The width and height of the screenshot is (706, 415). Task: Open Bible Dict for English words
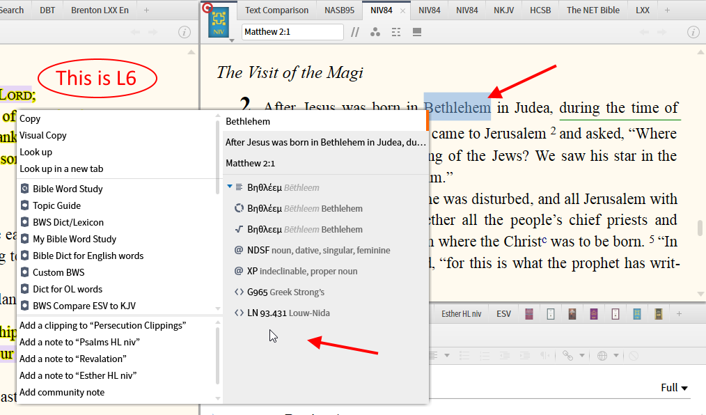click(x=88, y=256)
